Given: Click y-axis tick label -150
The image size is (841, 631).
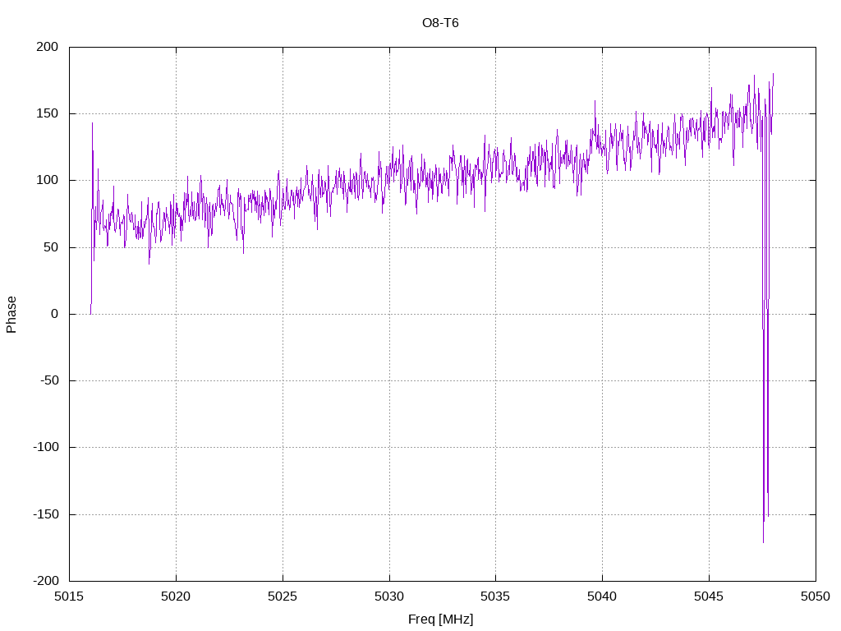Looking at the screenshot, I should click(46, 514).
